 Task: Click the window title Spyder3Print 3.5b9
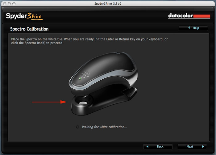pos(108,3)
